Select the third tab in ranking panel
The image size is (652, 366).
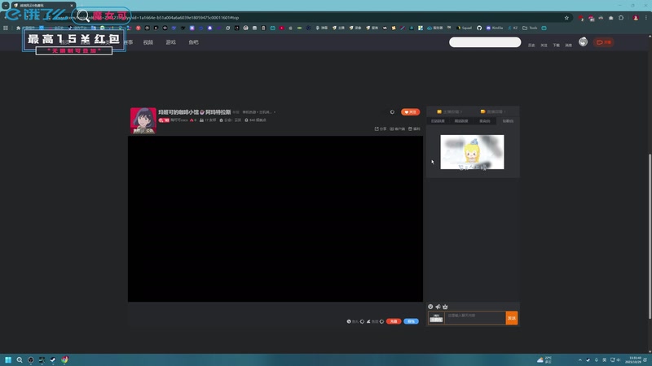pyautogui.click(x=484, y=121)
